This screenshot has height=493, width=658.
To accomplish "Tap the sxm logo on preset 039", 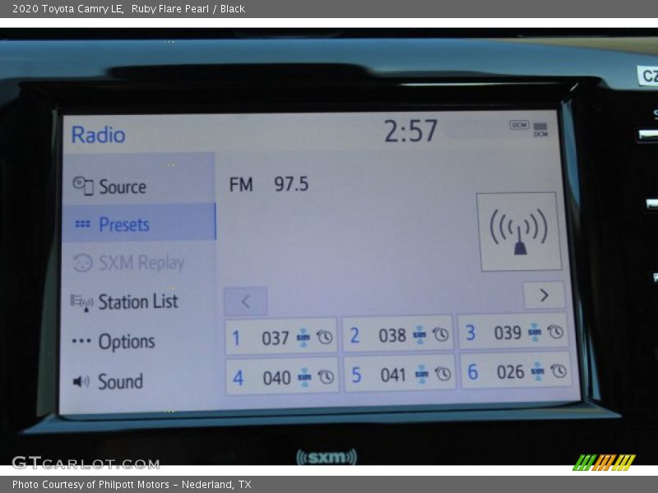I will pyautogui.click(x=535, y=332).
